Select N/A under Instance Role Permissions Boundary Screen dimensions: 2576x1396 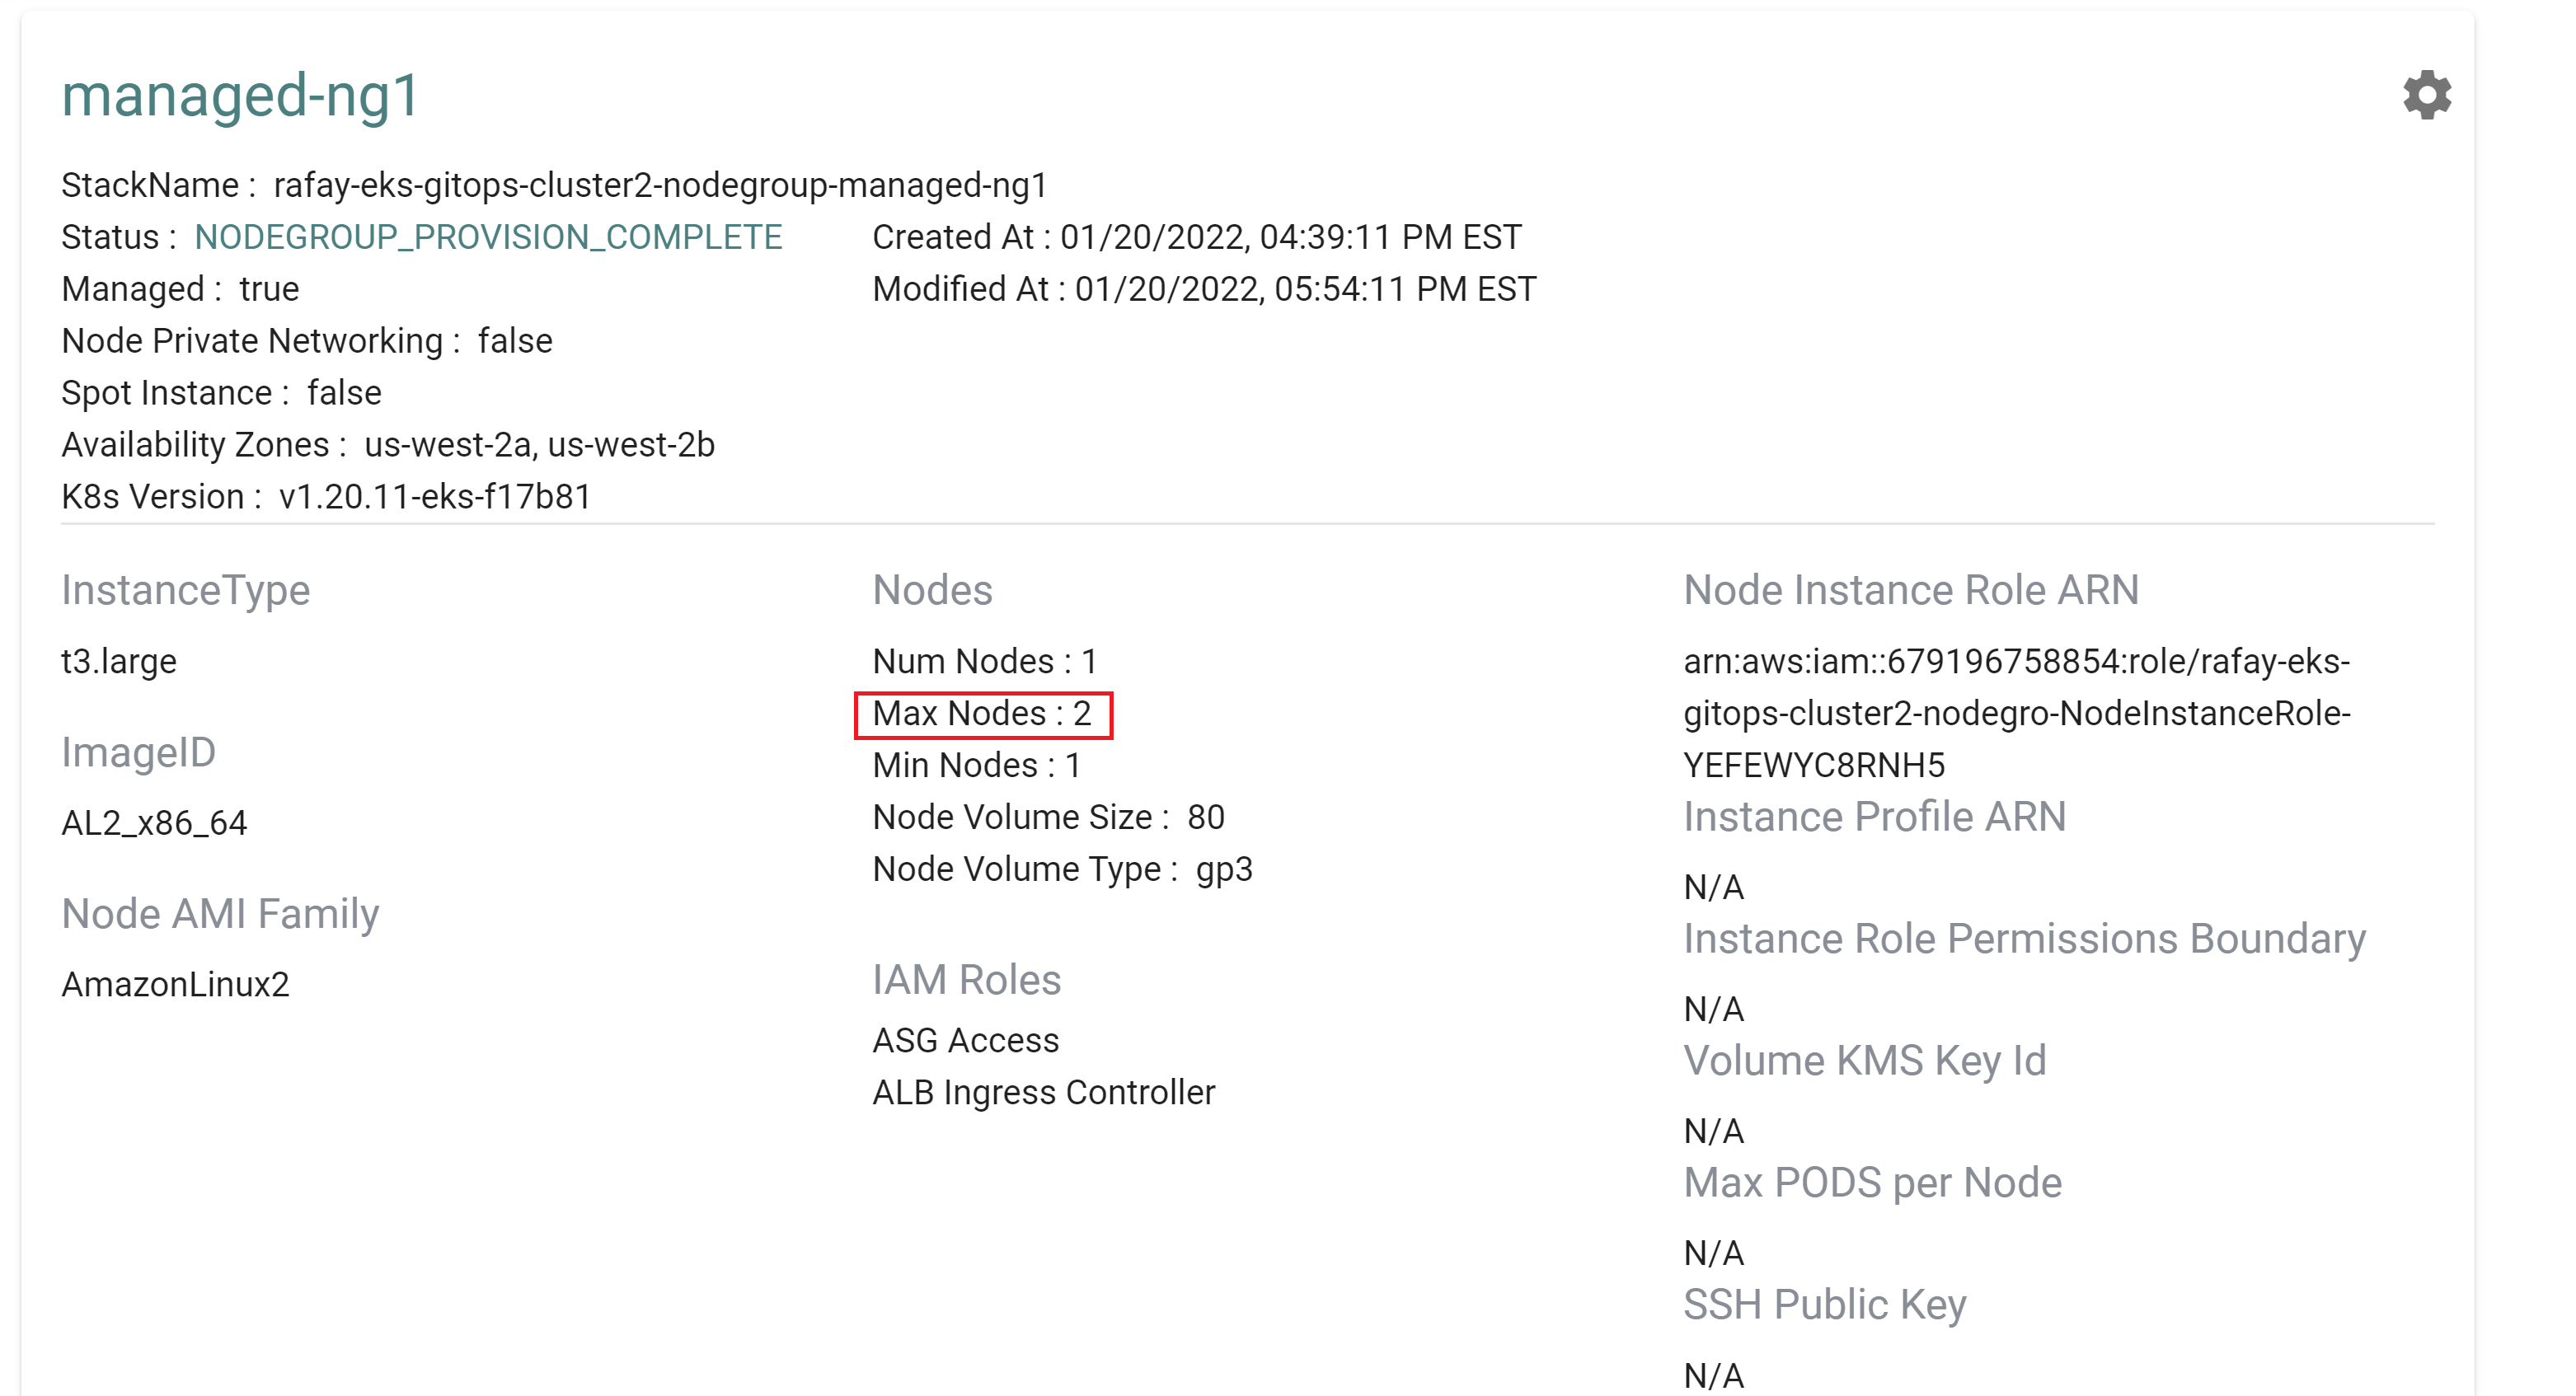tap(1714, 1010)
